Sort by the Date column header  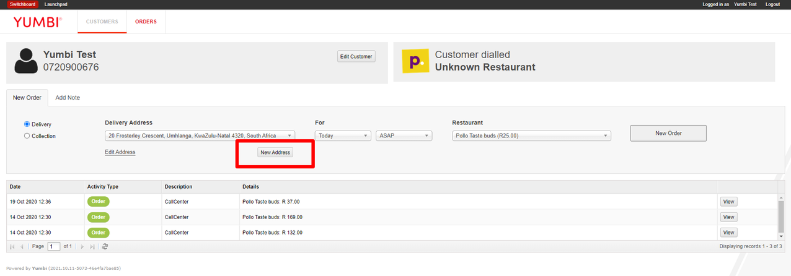pos(45,186)
